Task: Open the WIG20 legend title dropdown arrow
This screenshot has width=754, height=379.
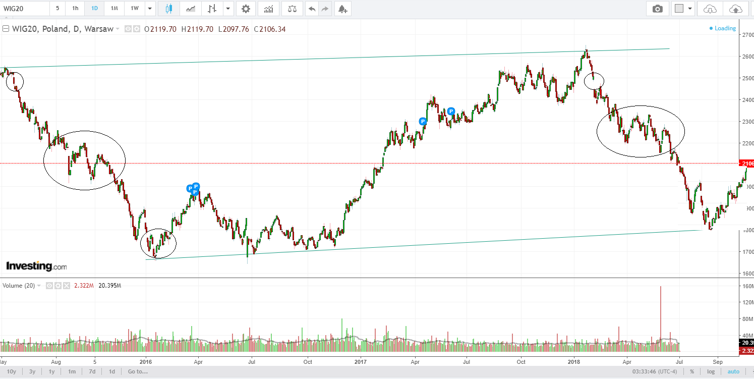Action: (x=118, y=29)
